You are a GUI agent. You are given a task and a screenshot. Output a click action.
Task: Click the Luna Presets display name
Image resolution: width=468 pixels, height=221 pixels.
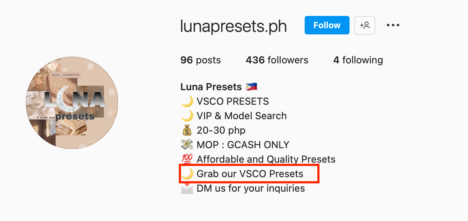click(x=211, y=87)
